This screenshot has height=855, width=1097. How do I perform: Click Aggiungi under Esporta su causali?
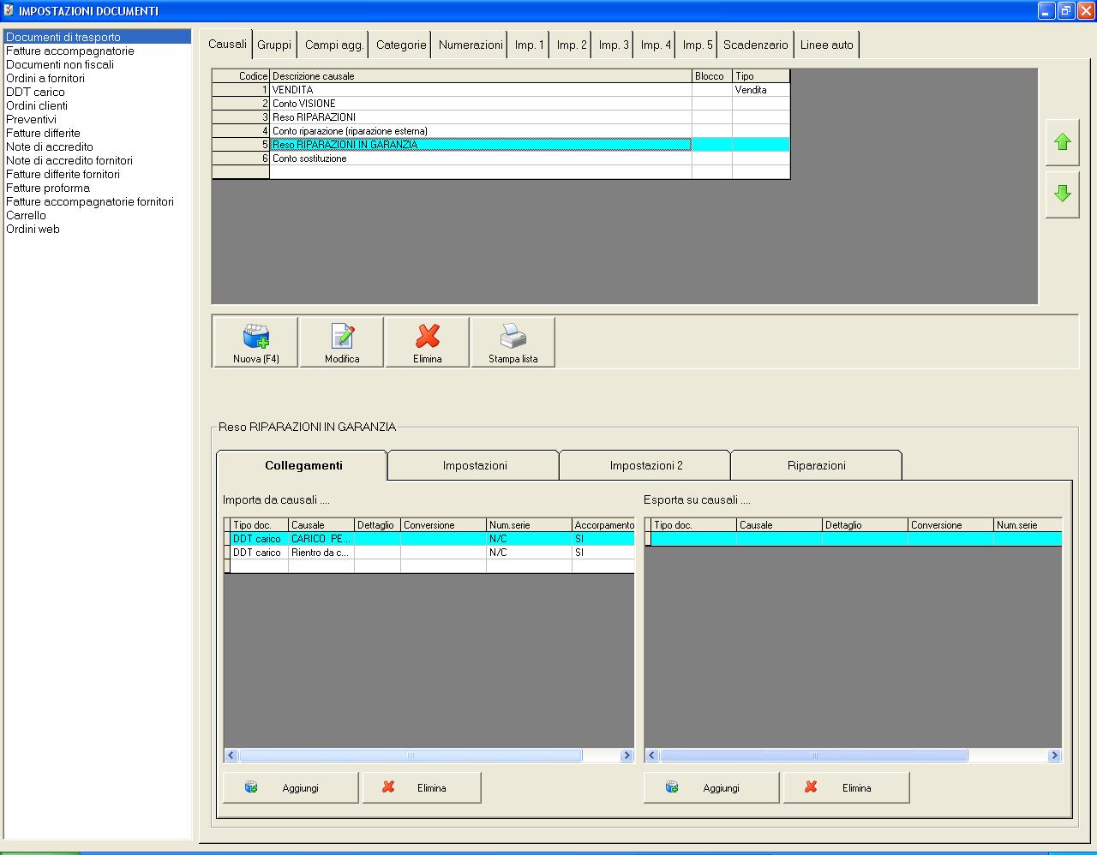pos(711,787)
